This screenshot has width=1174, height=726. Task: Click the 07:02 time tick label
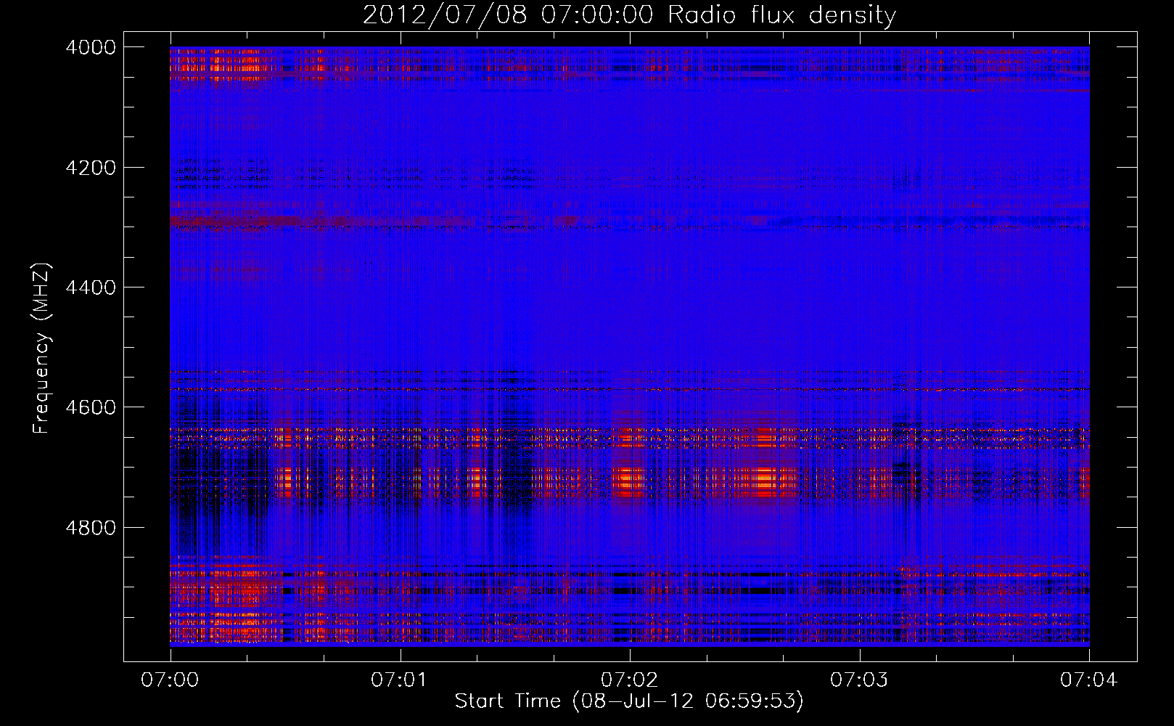[630, 680]
